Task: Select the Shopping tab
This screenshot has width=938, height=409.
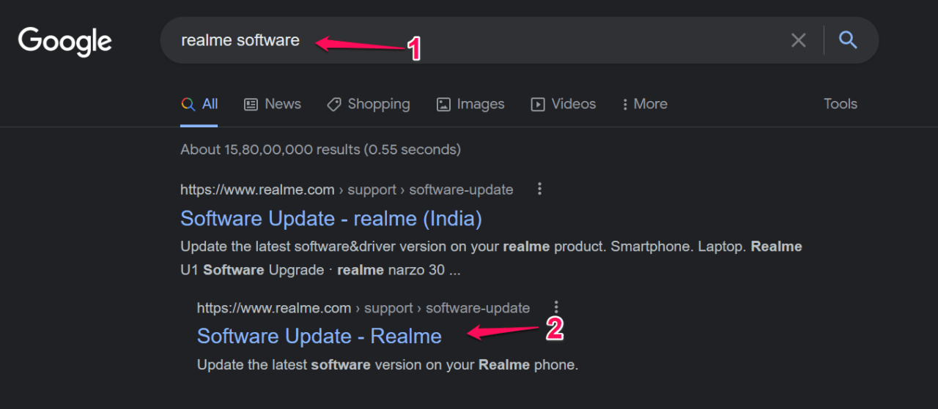Action: pyautogui.click(x=378, y=104)
